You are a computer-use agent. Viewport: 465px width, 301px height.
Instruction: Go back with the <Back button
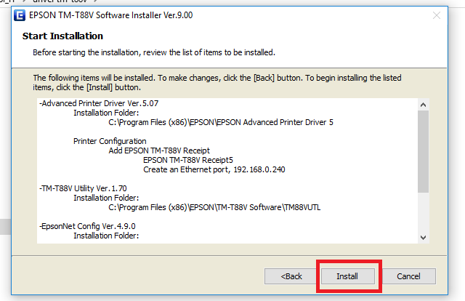[x=291, y=276]
